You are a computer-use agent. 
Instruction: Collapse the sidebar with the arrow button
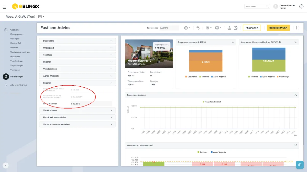6,165
